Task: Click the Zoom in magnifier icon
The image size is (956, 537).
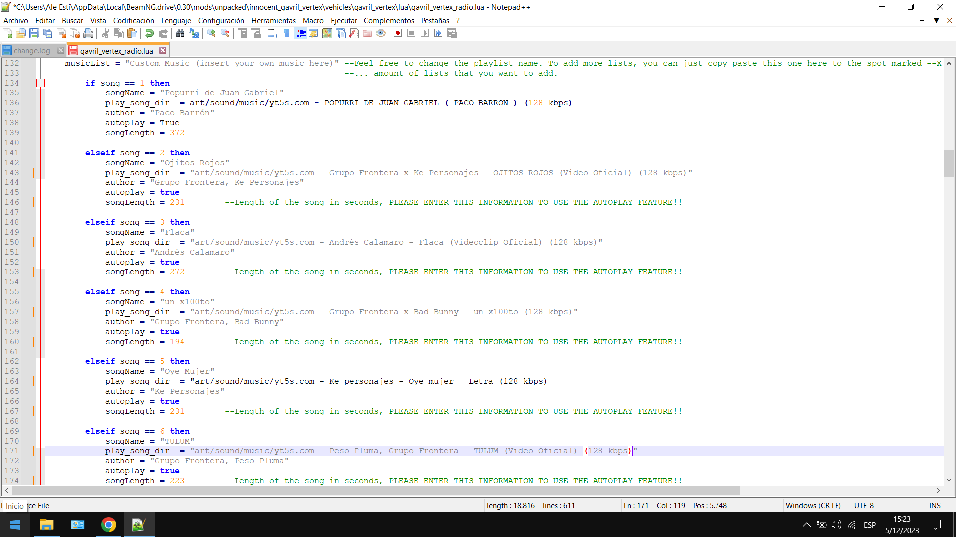Action: click(x=212, y=33)
